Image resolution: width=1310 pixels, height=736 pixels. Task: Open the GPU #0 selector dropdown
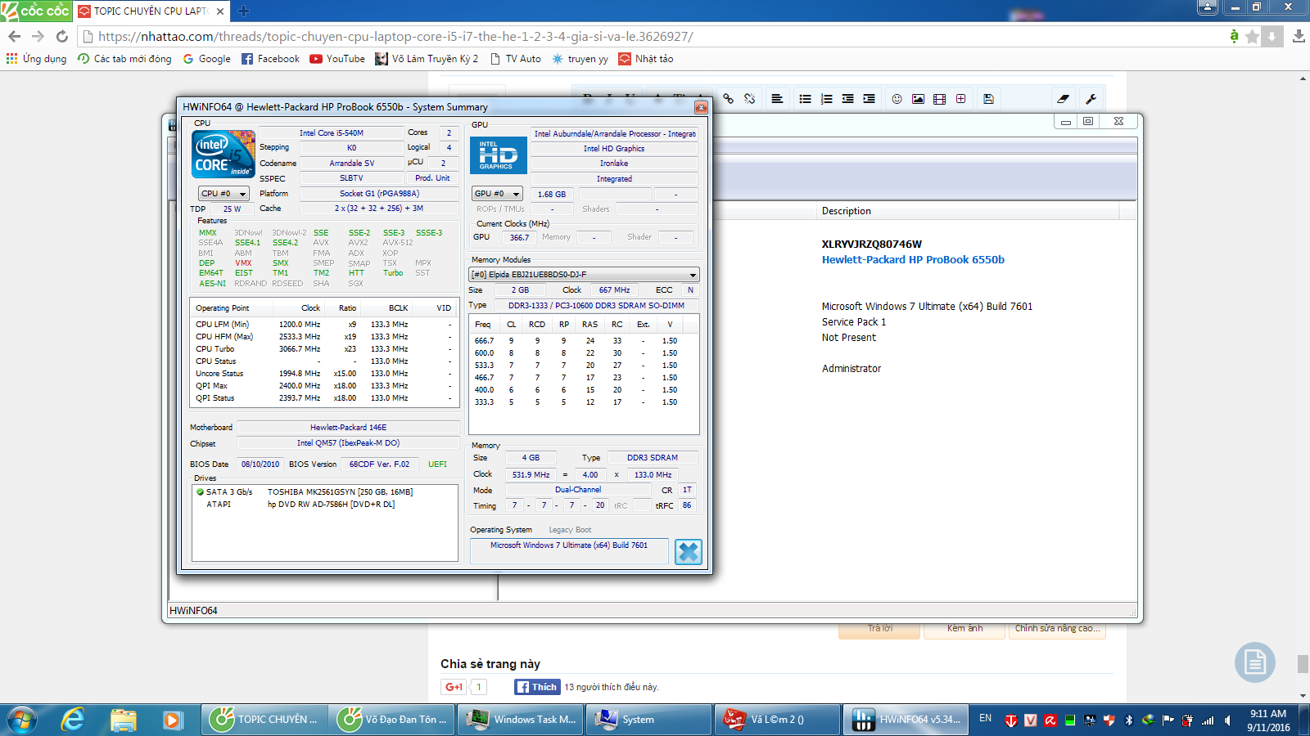point(497,194)
